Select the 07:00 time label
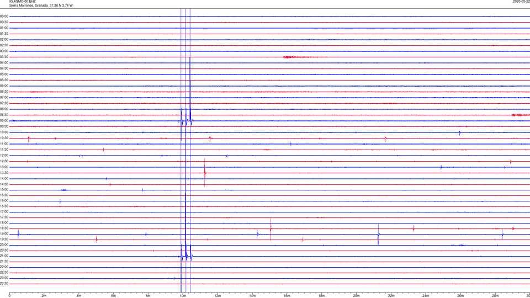 coord(4,97)
